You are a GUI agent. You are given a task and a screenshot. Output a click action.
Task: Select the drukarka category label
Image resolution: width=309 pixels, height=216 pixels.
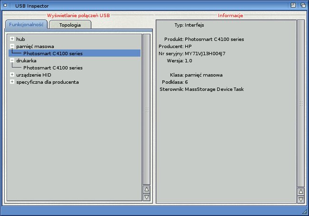click(x=26, y=60)
